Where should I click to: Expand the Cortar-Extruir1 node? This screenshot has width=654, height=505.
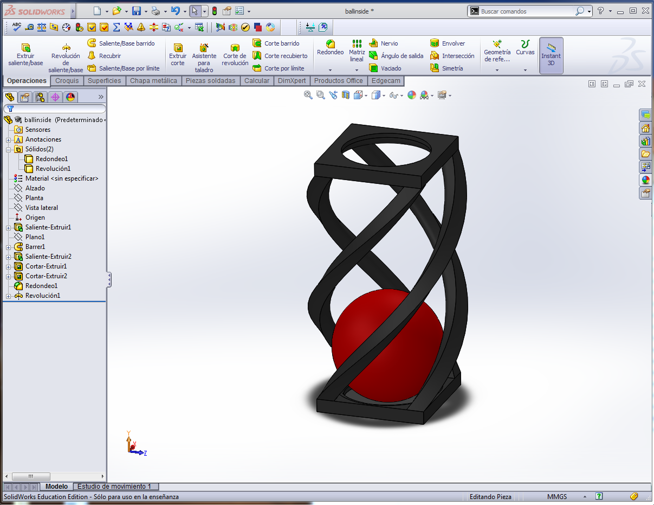(x=9, y=266)
